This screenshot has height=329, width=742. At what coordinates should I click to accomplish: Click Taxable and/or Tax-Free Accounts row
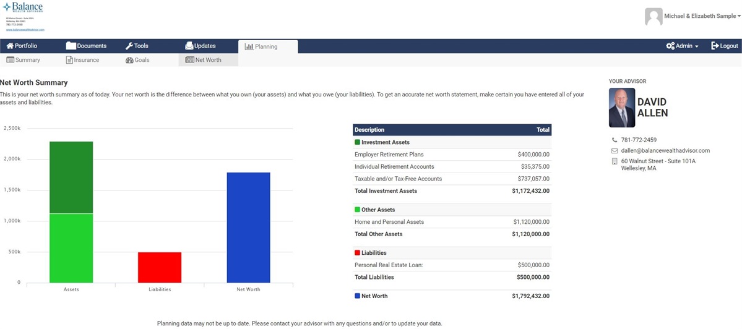(x=452, y=179)
